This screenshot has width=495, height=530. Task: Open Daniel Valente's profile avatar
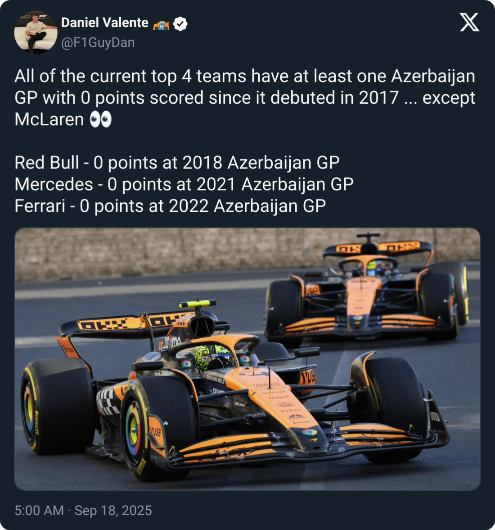click(36, 32)
